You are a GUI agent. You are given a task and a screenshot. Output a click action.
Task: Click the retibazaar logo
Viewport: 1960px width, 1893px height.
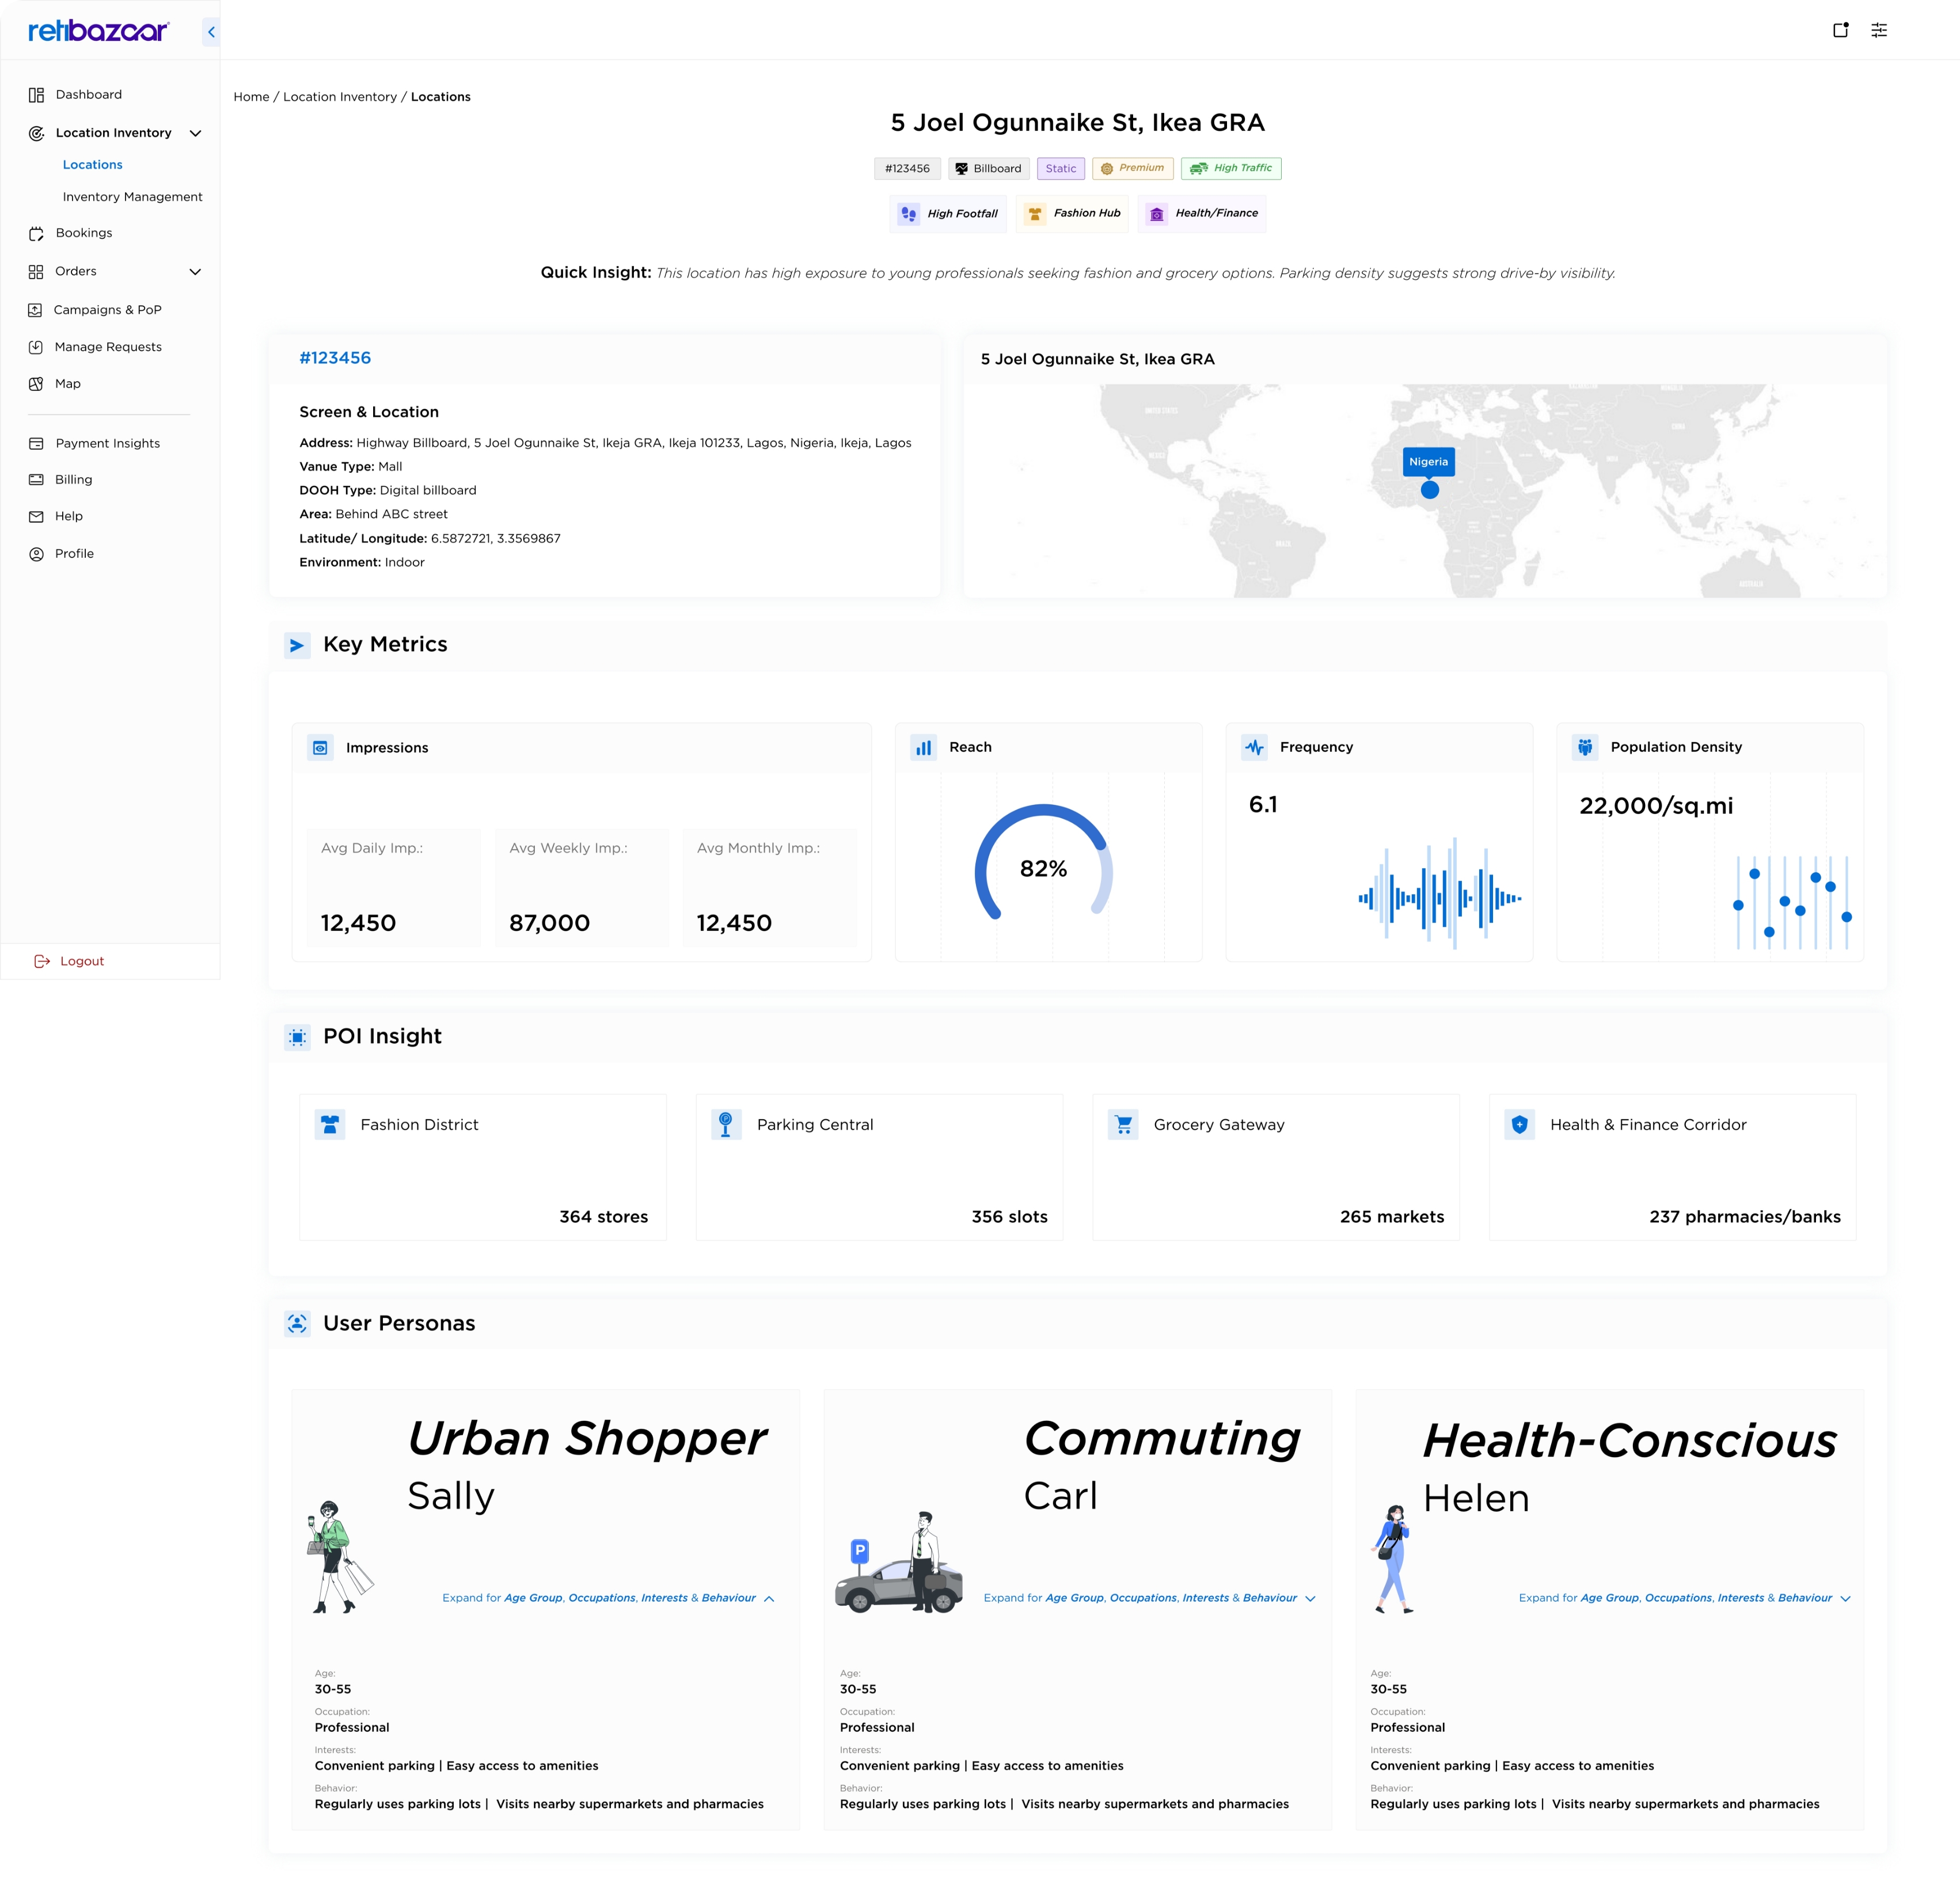(99, 31)
